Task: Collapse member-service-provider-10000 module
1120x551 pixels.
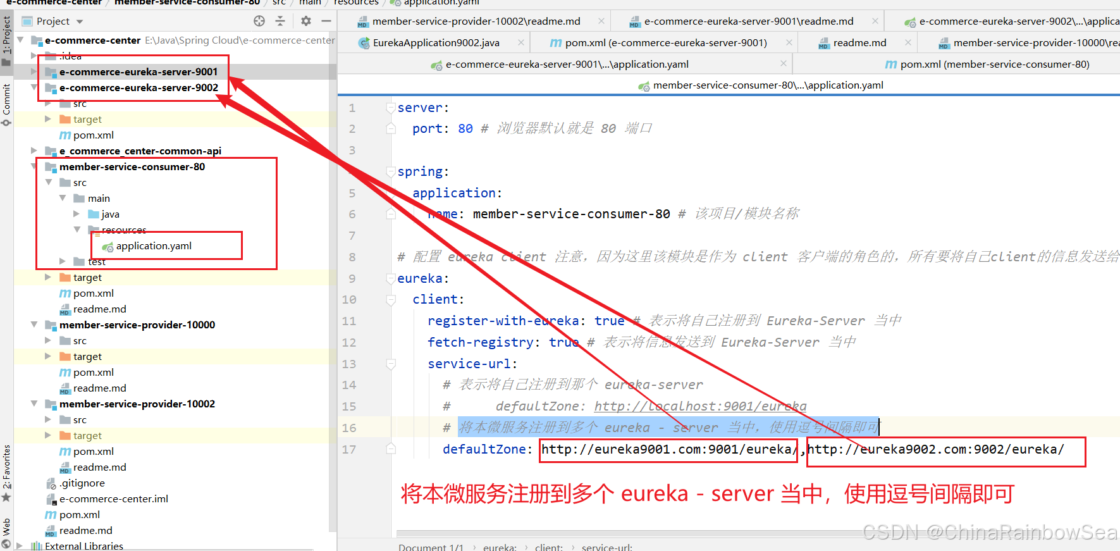Action: [x=34, y=325]
